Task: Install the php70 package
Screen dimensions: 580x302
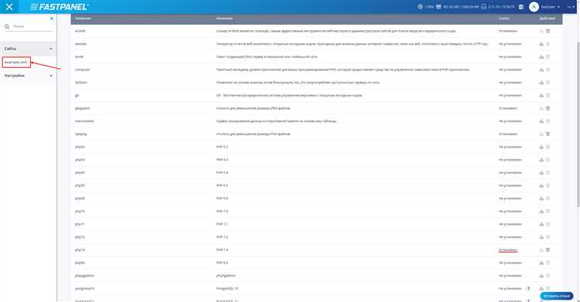Action: pos(541,212)
